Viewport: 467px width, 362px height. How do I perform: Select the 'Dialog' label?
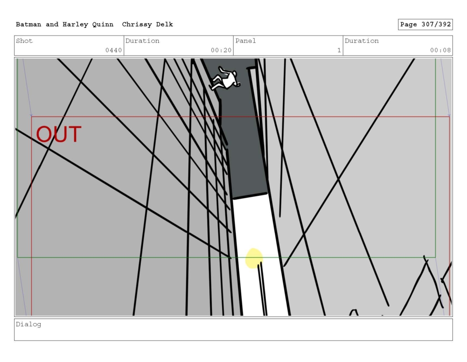click(x=29, y=325)
